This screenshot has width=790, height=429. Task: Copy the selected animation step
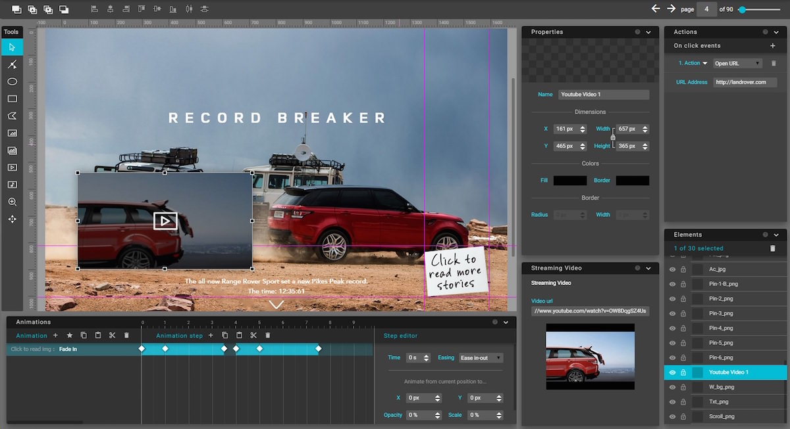(225, 335)
